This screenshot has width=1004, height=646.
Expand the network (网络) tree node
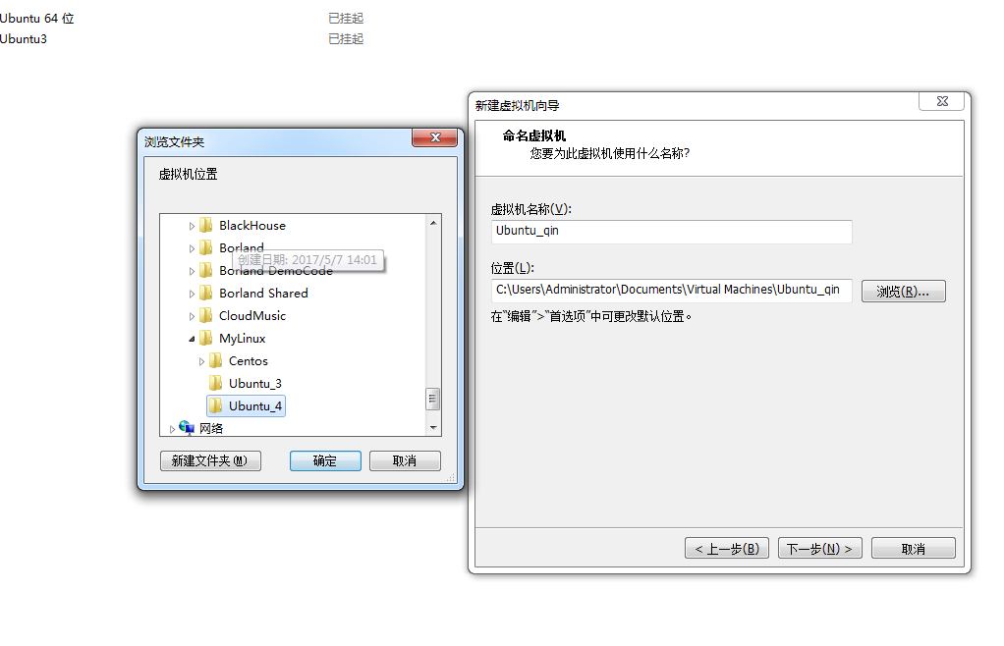click(172, 429)
